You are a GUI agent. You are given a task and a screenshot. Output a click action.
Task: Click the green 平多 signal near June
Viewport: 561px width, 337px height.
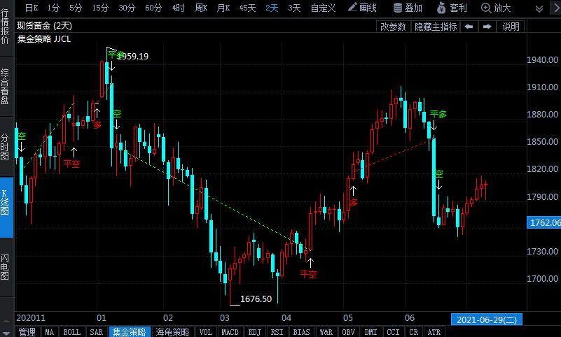(438, 114)
